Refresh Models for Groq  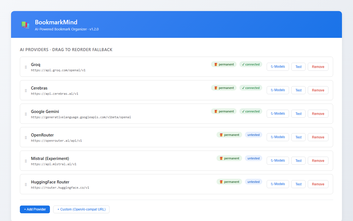click(x=278, y=67)
